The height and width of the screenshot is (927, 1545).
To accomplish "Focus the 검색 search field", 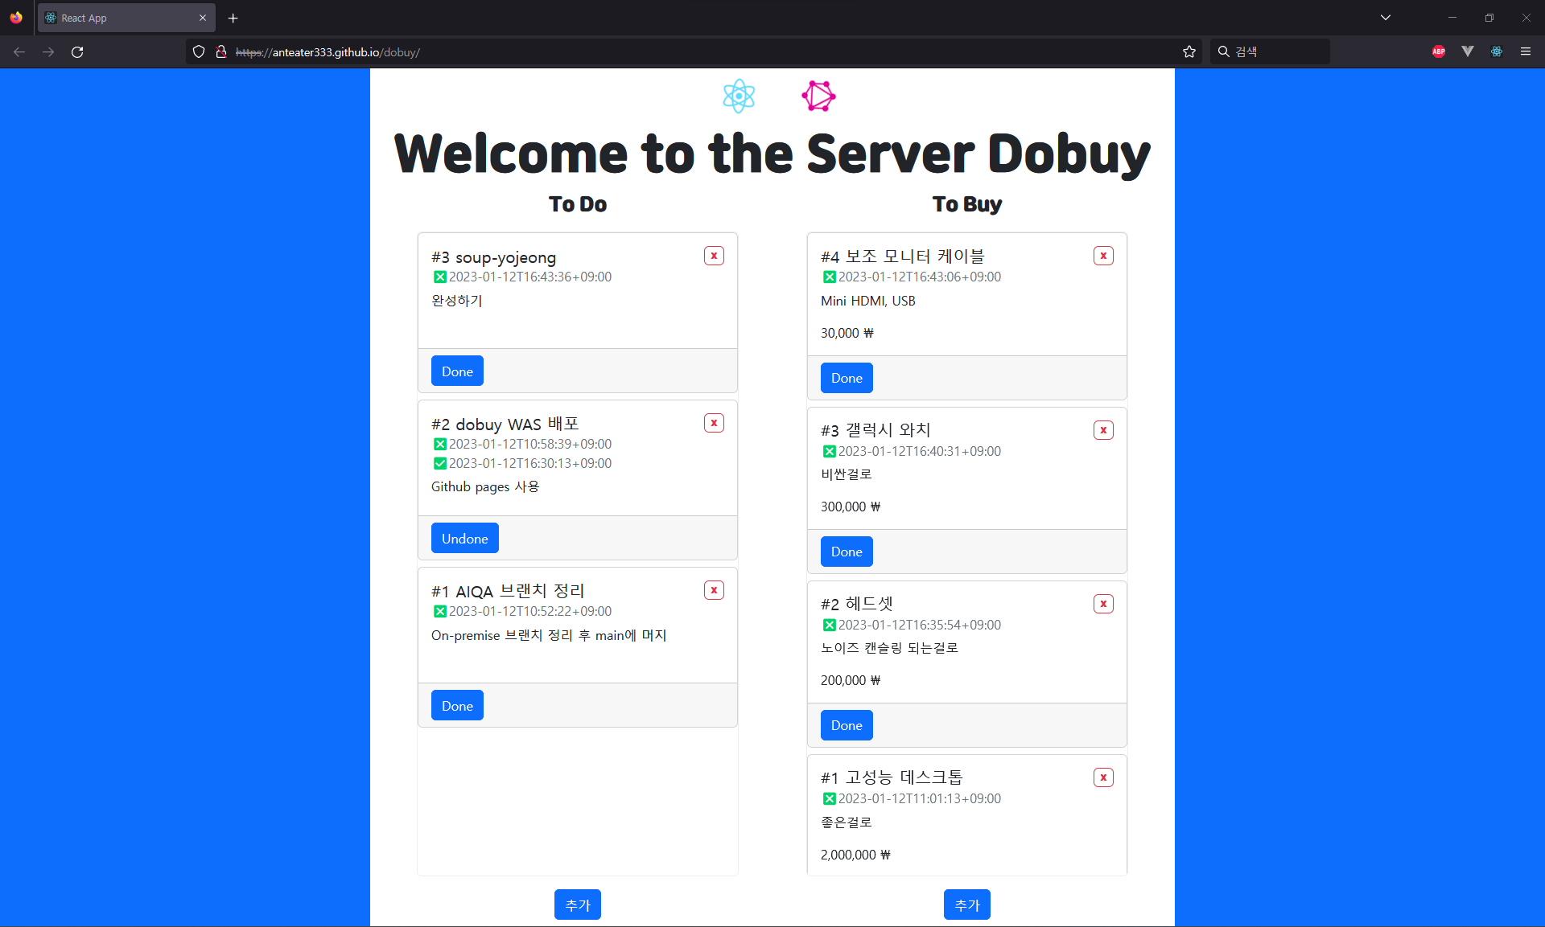I will pyautogui.click(x=1279, y=51).
